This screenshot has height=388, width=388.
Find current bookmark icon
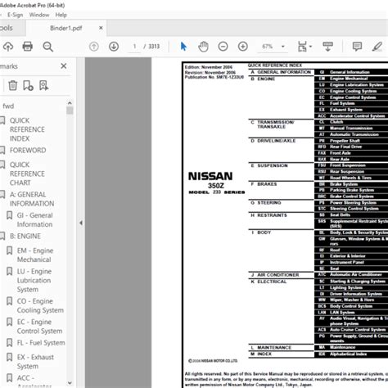tap(43, 85)
